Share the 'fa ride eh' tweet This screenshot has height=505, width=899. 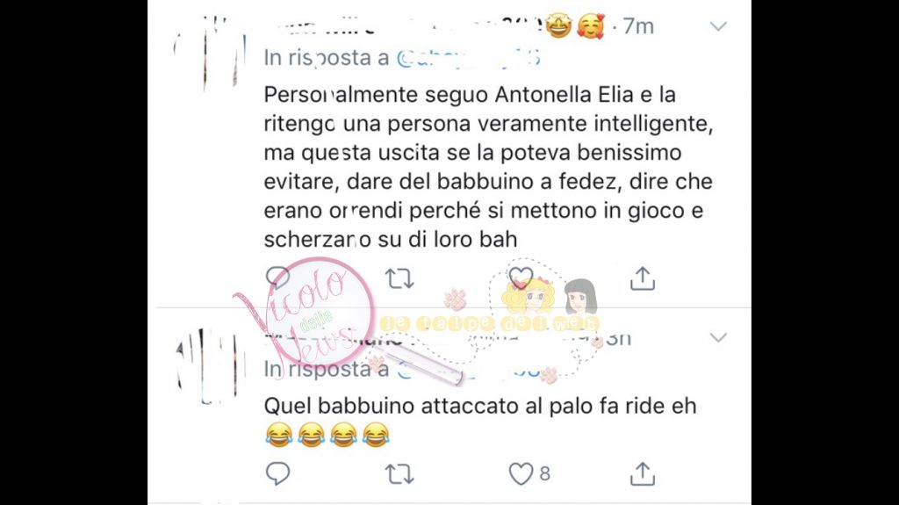(642, 474)
